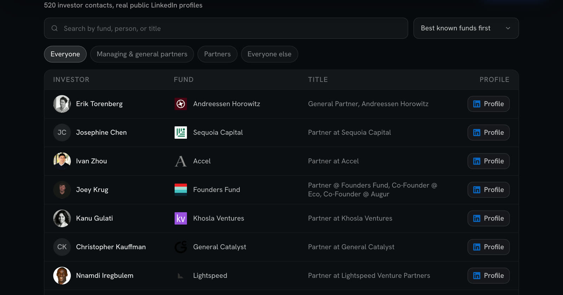Click the Khosla Ventures kv logo
This screenshot has width=563, height=295.
tap(181, 218)
